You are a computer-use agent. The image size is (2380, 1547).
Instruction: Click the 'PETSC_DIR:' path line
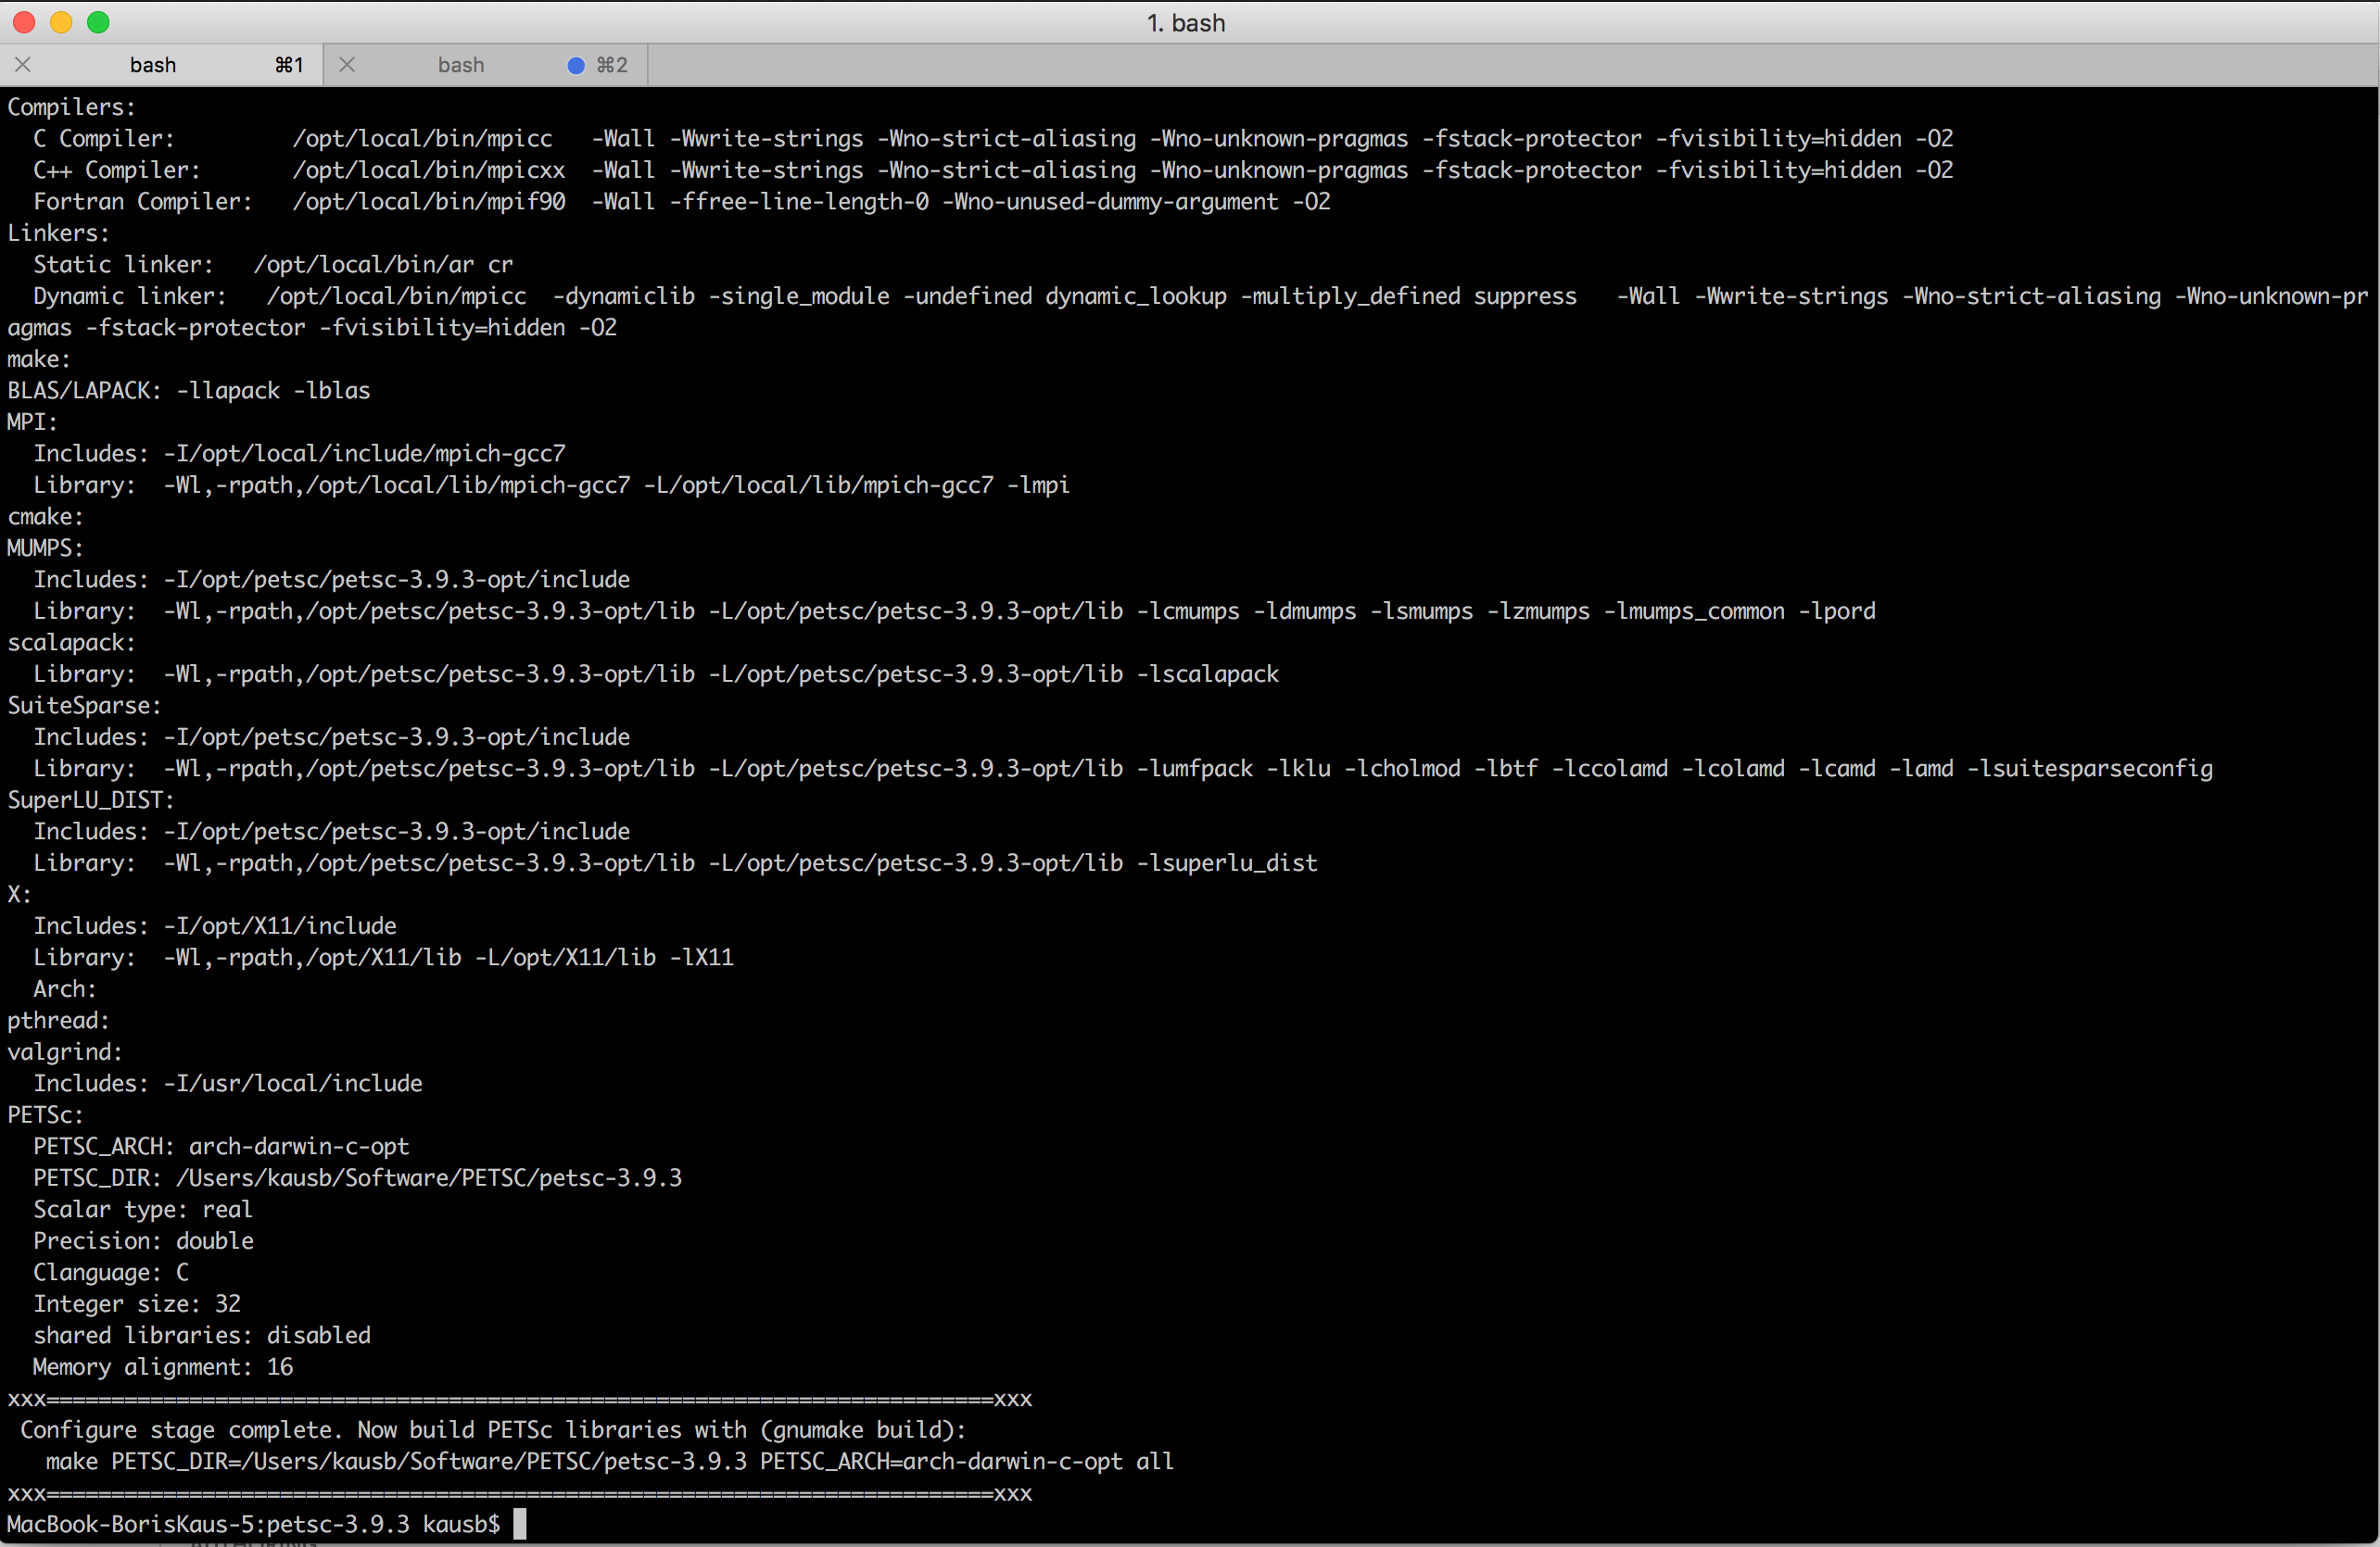coord(358,1177)
